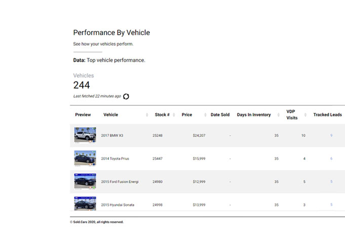Open the 2014 Toyota Prius preview image
Viewport: 345px width, 239px height.
pyautogui.click(x=85, y=158)
